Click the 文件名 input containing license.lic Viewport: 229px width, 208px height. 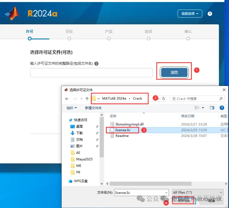[142, 193]
